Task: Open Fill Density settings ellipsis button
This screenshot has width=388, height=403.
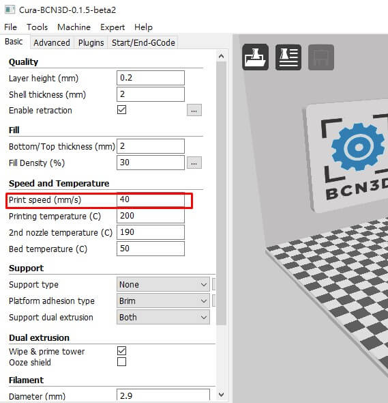Action: pyautogui.click(x=194, y=163)
